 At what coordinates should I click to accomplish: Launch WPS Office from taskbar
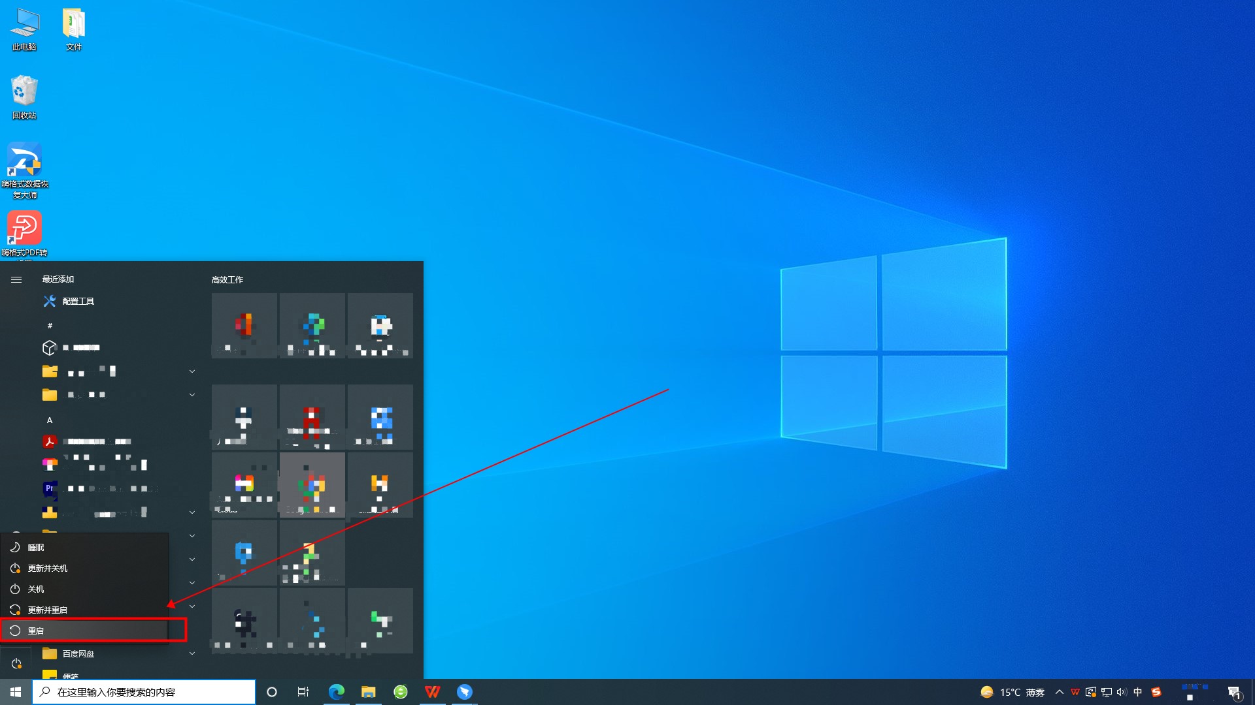pos(432,692)
